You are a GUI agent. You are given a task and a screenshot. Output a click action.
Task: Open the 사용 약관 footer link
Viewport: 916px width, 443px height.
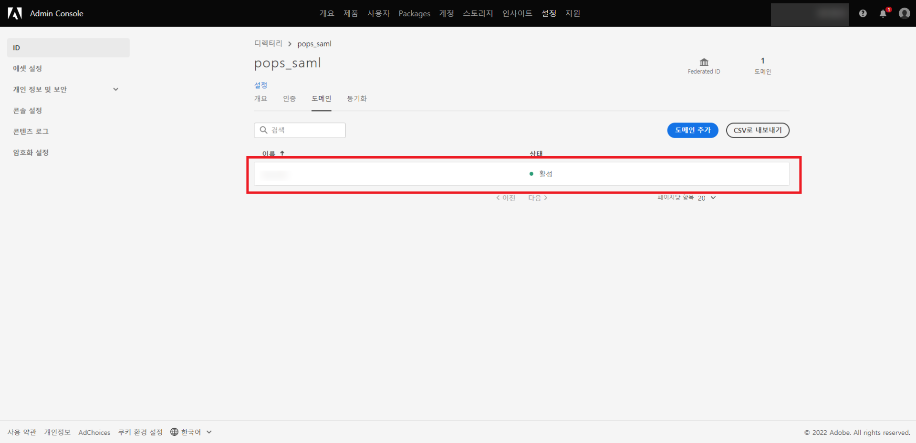[21, 432]
